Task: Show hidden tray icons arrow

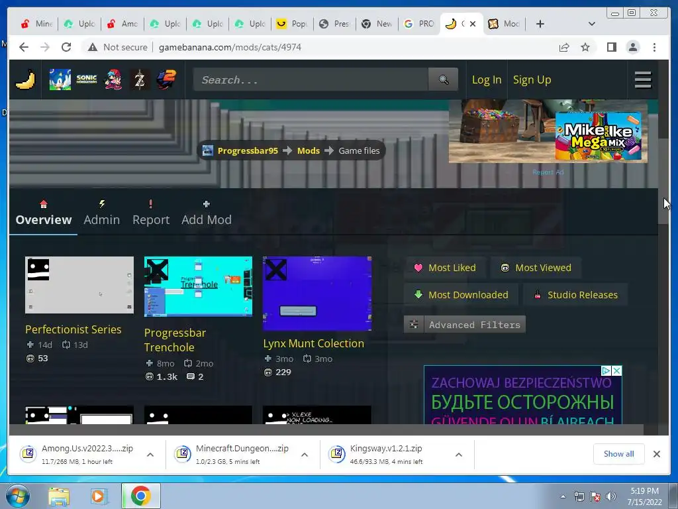Action: tap(563, 497)
